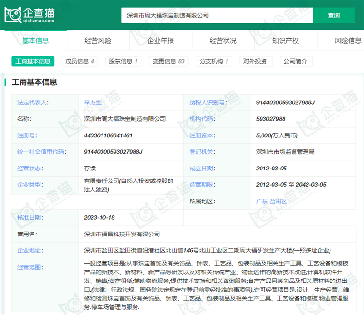Click the 曾用名 label
Image resolution: width=364 pixels, height=315 pixels.
coord(27,234)
